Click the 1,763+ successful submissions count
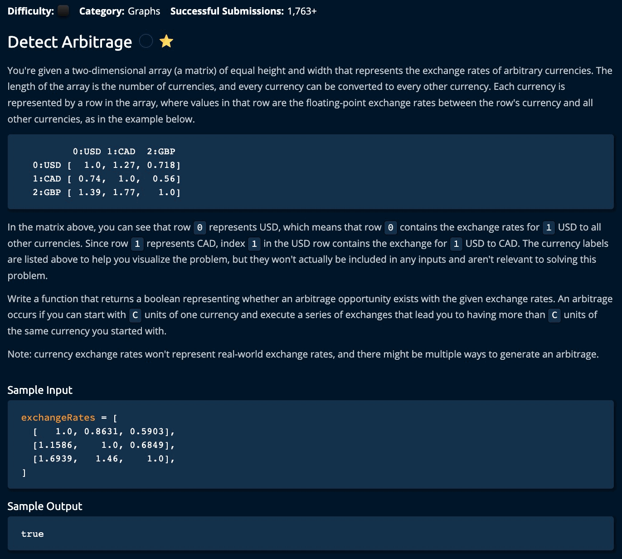This screenshot has height=559, width=622. pos(302,11)
